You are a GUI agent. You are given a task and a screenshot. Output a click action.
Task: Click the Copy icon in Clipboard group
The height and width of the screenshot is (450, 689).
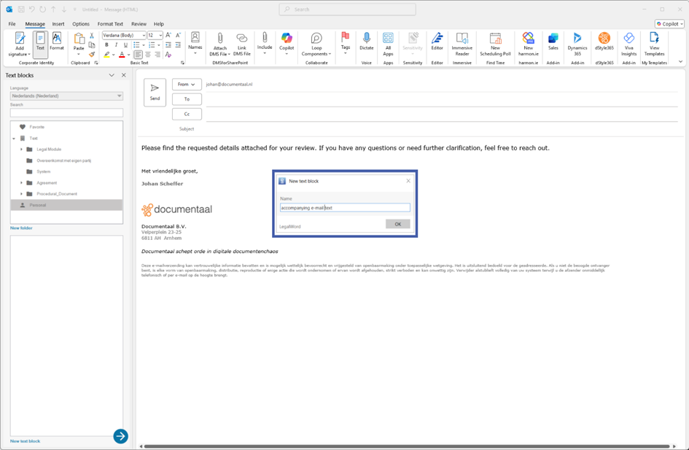pos(92,44)
